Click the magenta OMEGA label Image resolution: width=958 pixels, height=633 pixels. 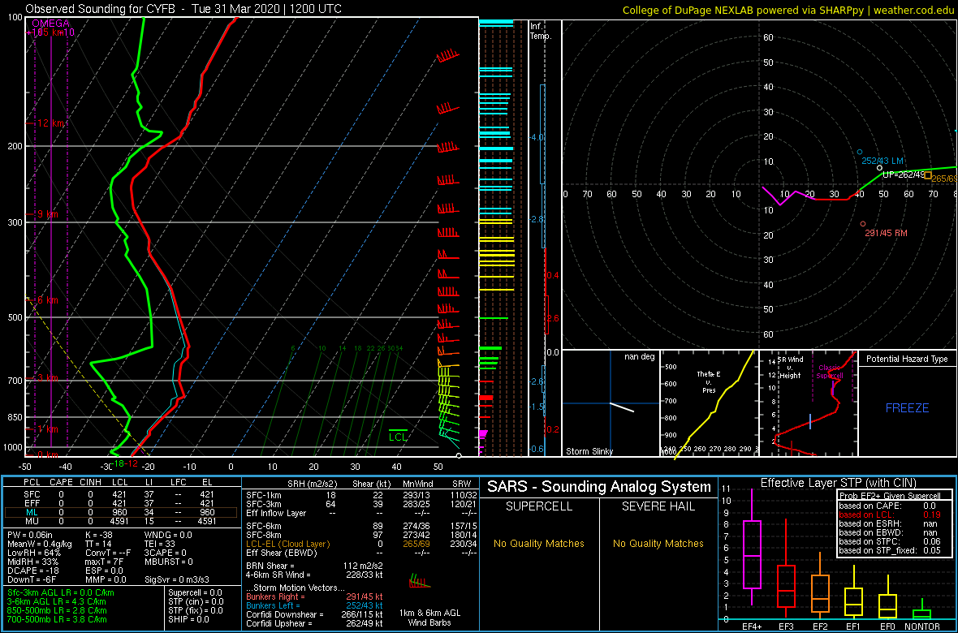pos(50,24)
